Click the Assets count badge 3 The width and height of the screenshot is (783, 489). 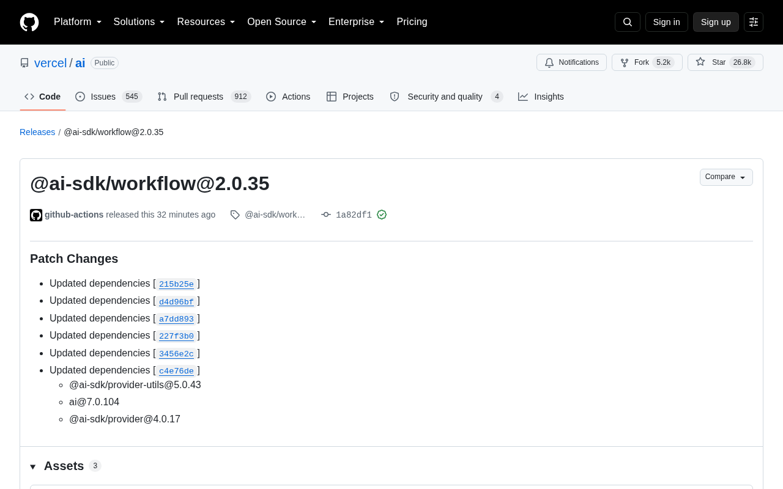point(95,466)
